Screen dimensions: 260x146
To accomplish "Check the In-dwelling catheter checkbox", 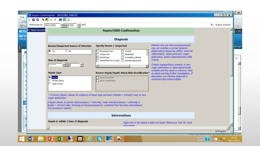I will [123, 57].
